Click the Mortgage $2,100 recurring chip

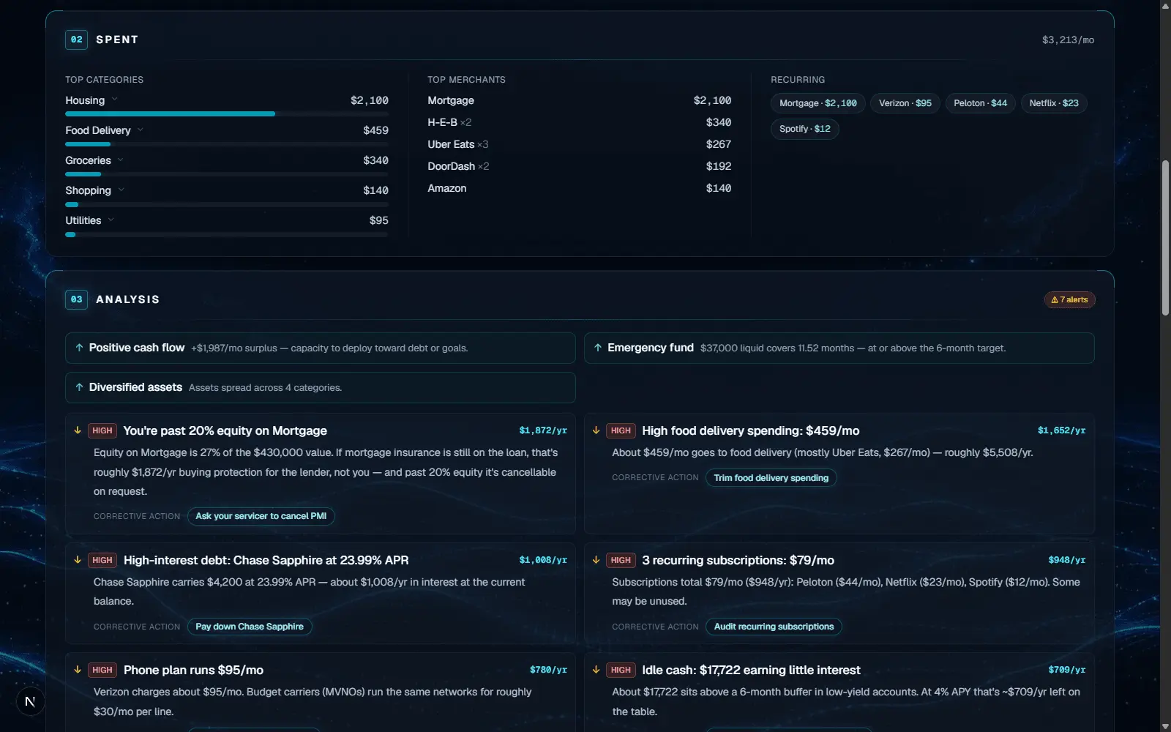(818, 103)
